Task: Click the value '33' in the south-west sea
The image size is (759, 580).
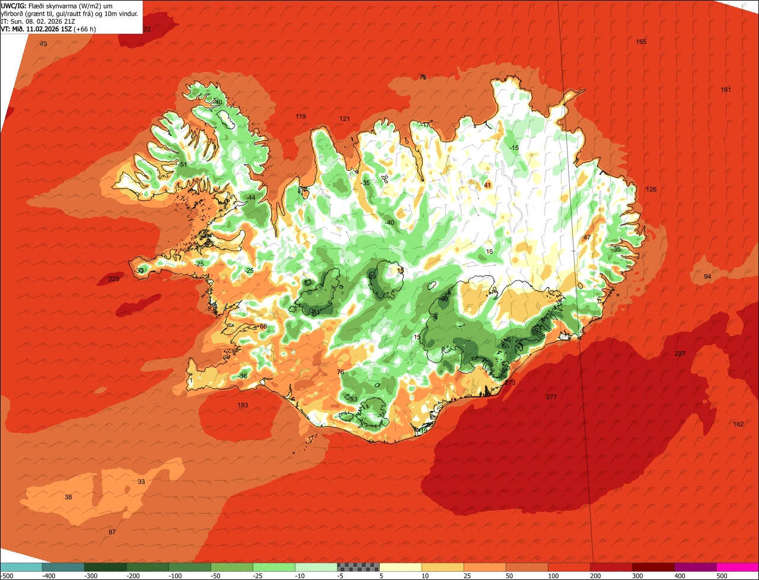Action: click(x=141, y=482)
